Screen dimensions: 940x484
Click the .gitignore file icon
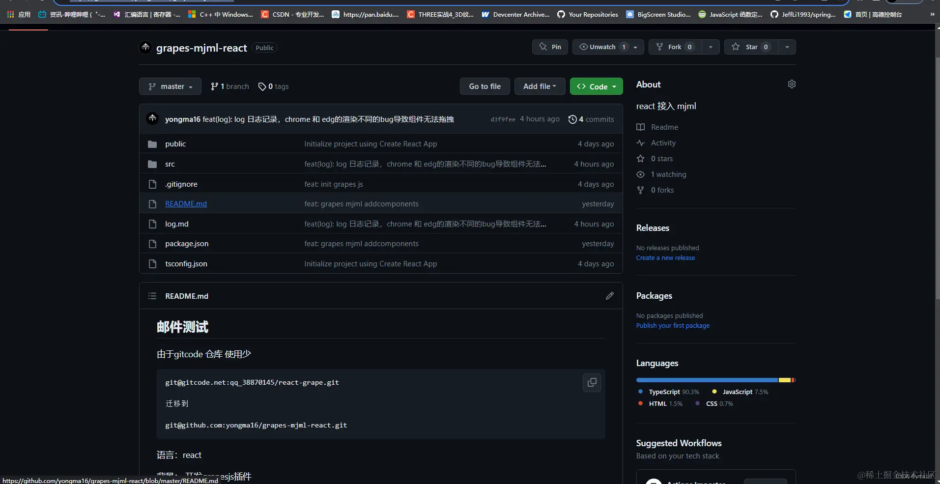pos(152,184)
